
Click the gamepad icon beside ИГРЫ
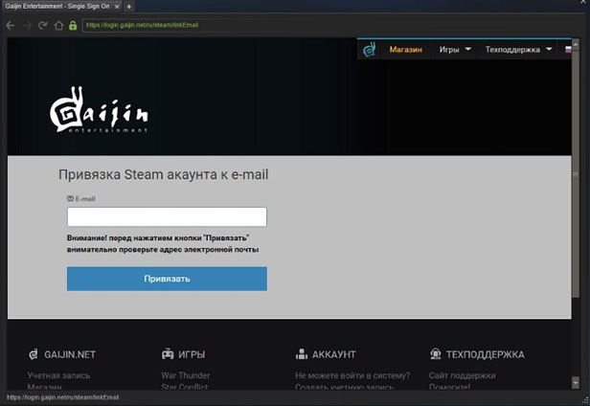point(168,353)
